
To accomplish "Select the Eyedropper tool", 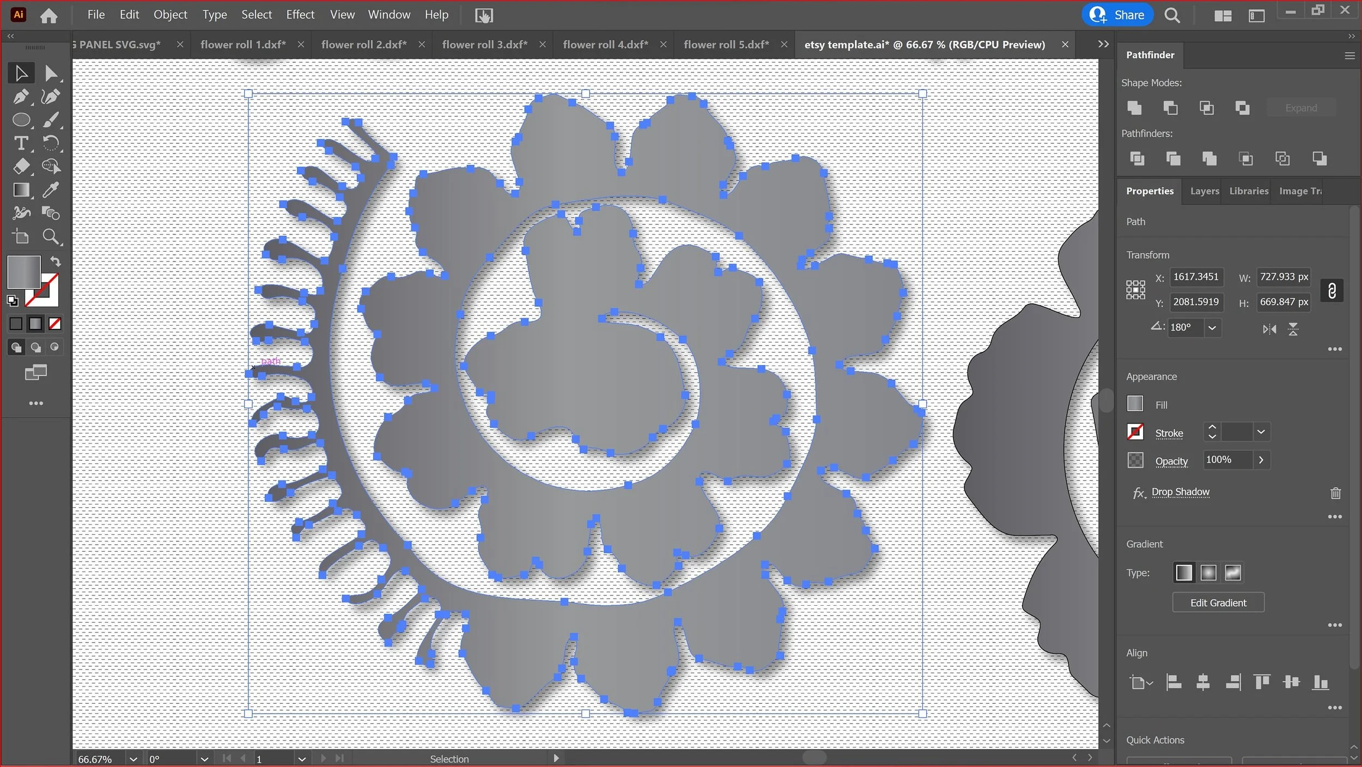I will [x=51, y=190].
